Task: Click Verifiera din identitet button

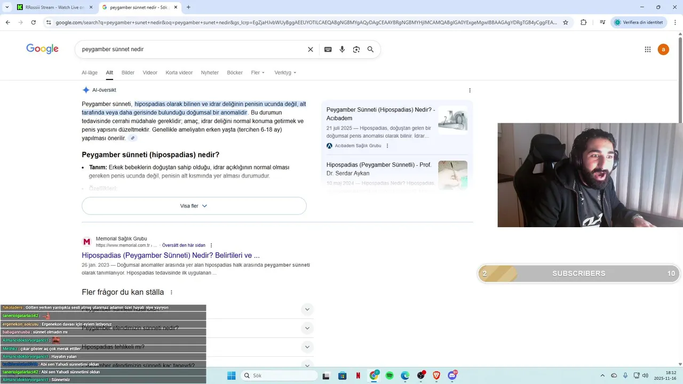Action: pos(639,22)
